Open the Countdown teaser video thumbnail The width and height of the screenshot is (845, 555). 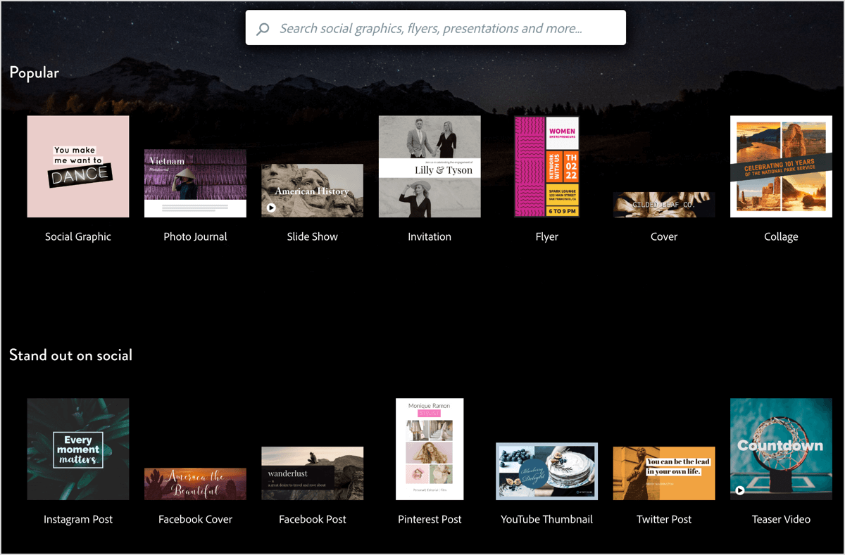coord(781,449)
